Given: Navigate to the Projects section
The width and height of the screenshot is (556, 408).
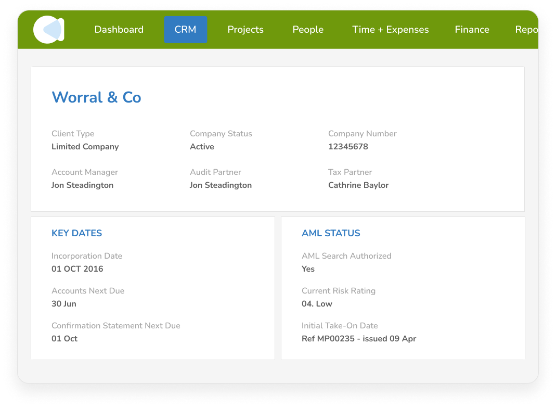Looking at the screenshot, I should 245,30.
